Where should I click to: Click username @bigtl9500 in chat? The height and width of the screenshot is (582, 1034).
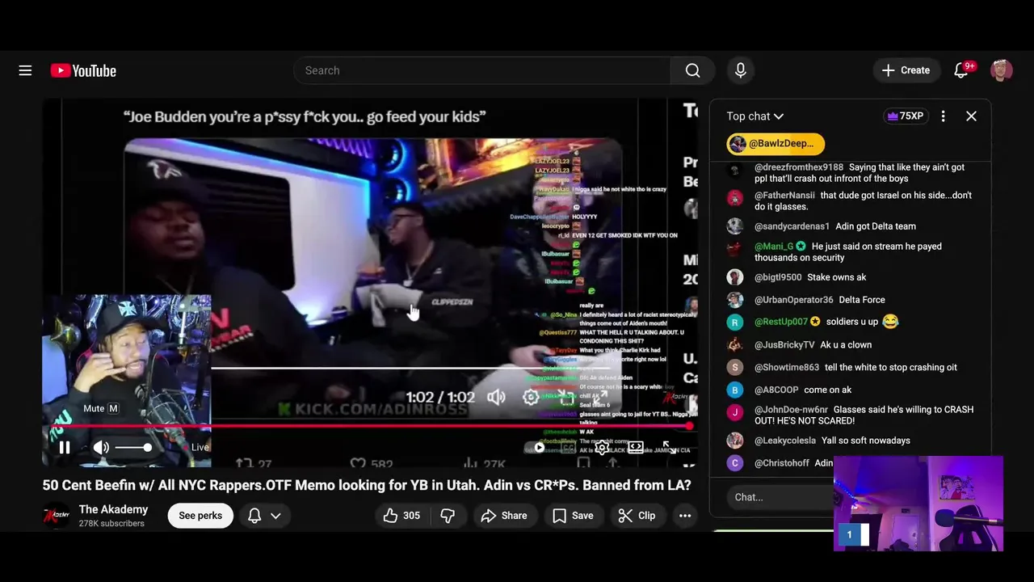tap(778, 277)
